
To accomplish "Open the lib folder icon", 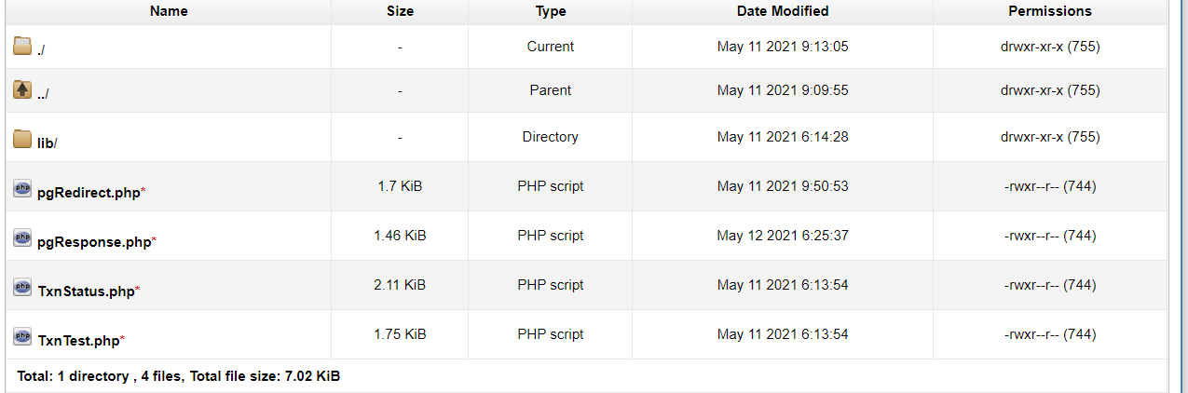I will (x=22, y=140).
